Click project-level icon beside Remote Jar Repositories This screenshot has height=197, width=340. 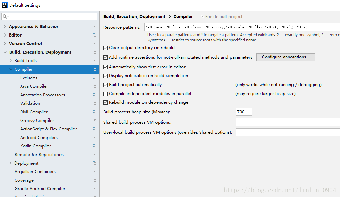pos(94,155)
